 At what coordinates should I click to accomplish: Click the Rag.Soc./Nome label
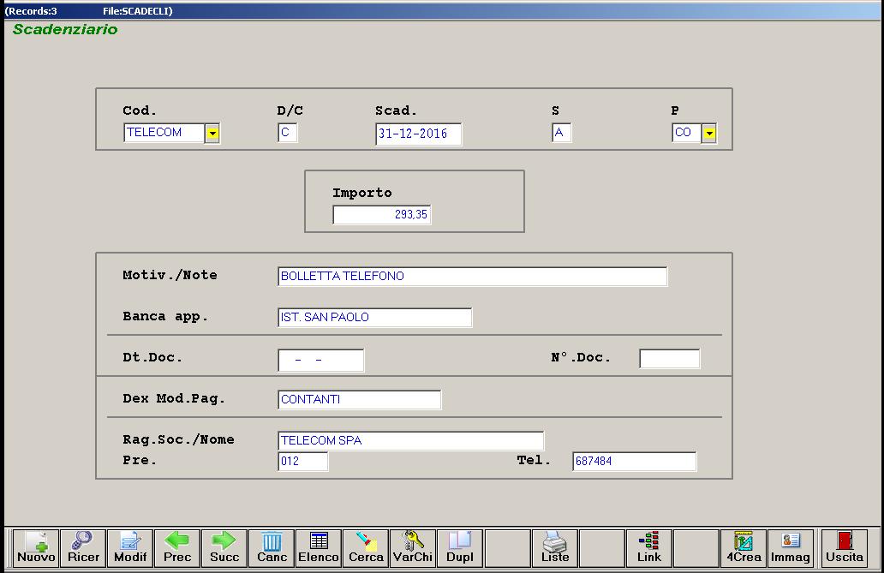tap(178, 439)
